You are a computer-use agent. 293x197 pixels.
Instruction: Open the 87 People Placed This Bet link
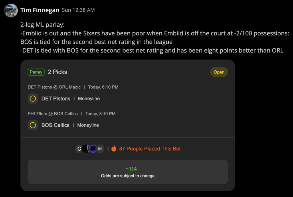click(150, 149)
